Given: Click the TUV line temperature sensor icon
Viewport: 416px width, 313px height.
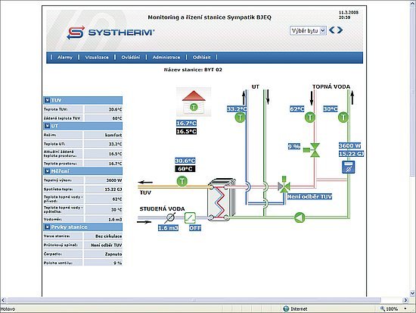Looking at the screenshot, I should click(x=182, y=181).
